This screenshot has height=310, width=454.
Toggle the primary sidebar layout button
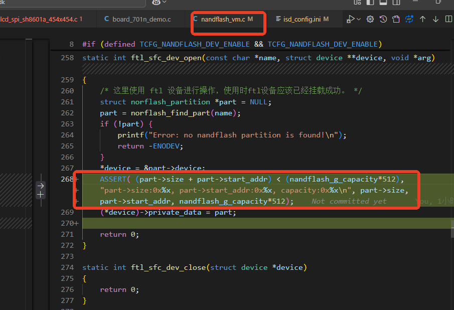point(370,3)
